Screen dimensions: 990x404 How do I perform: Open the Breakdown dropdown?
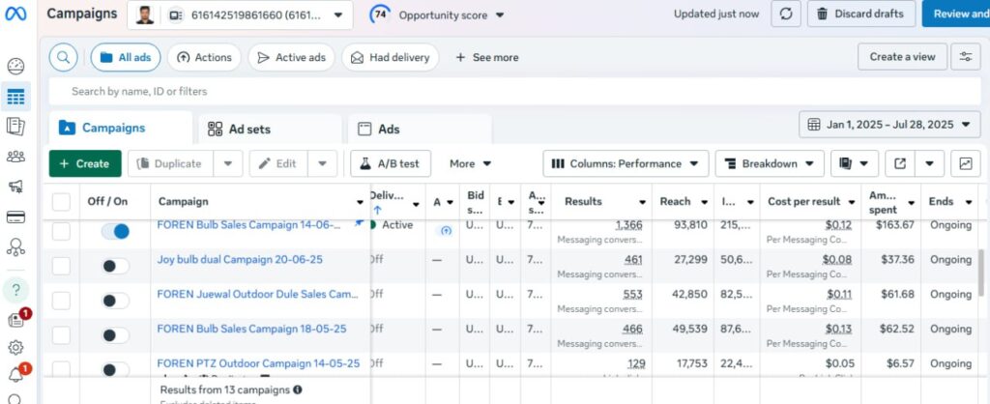coord(770,163)
